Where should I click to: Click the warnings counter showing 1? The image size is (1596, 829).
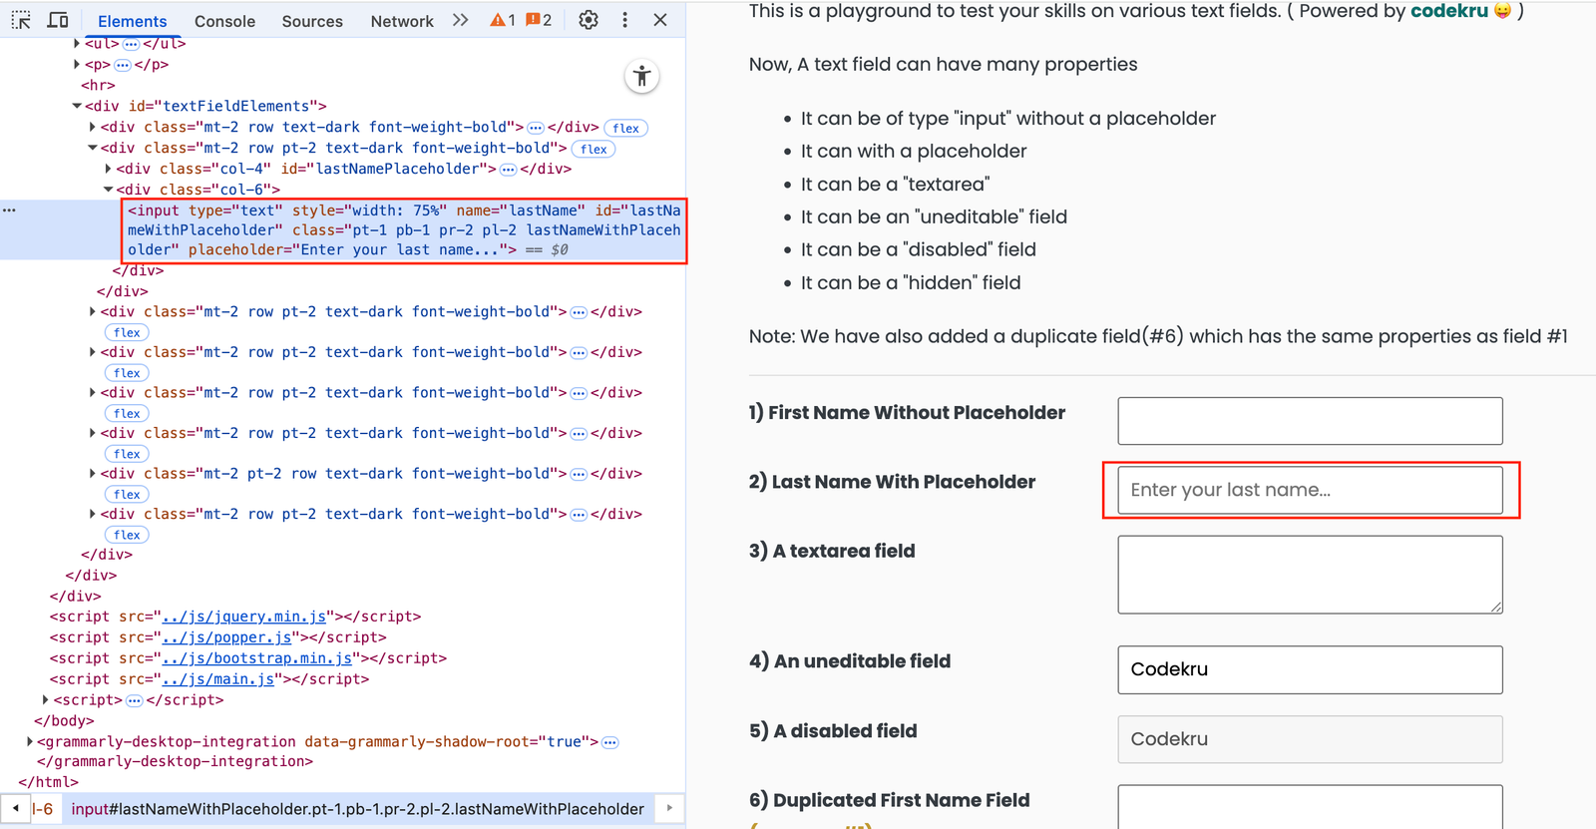pos(503,20)
